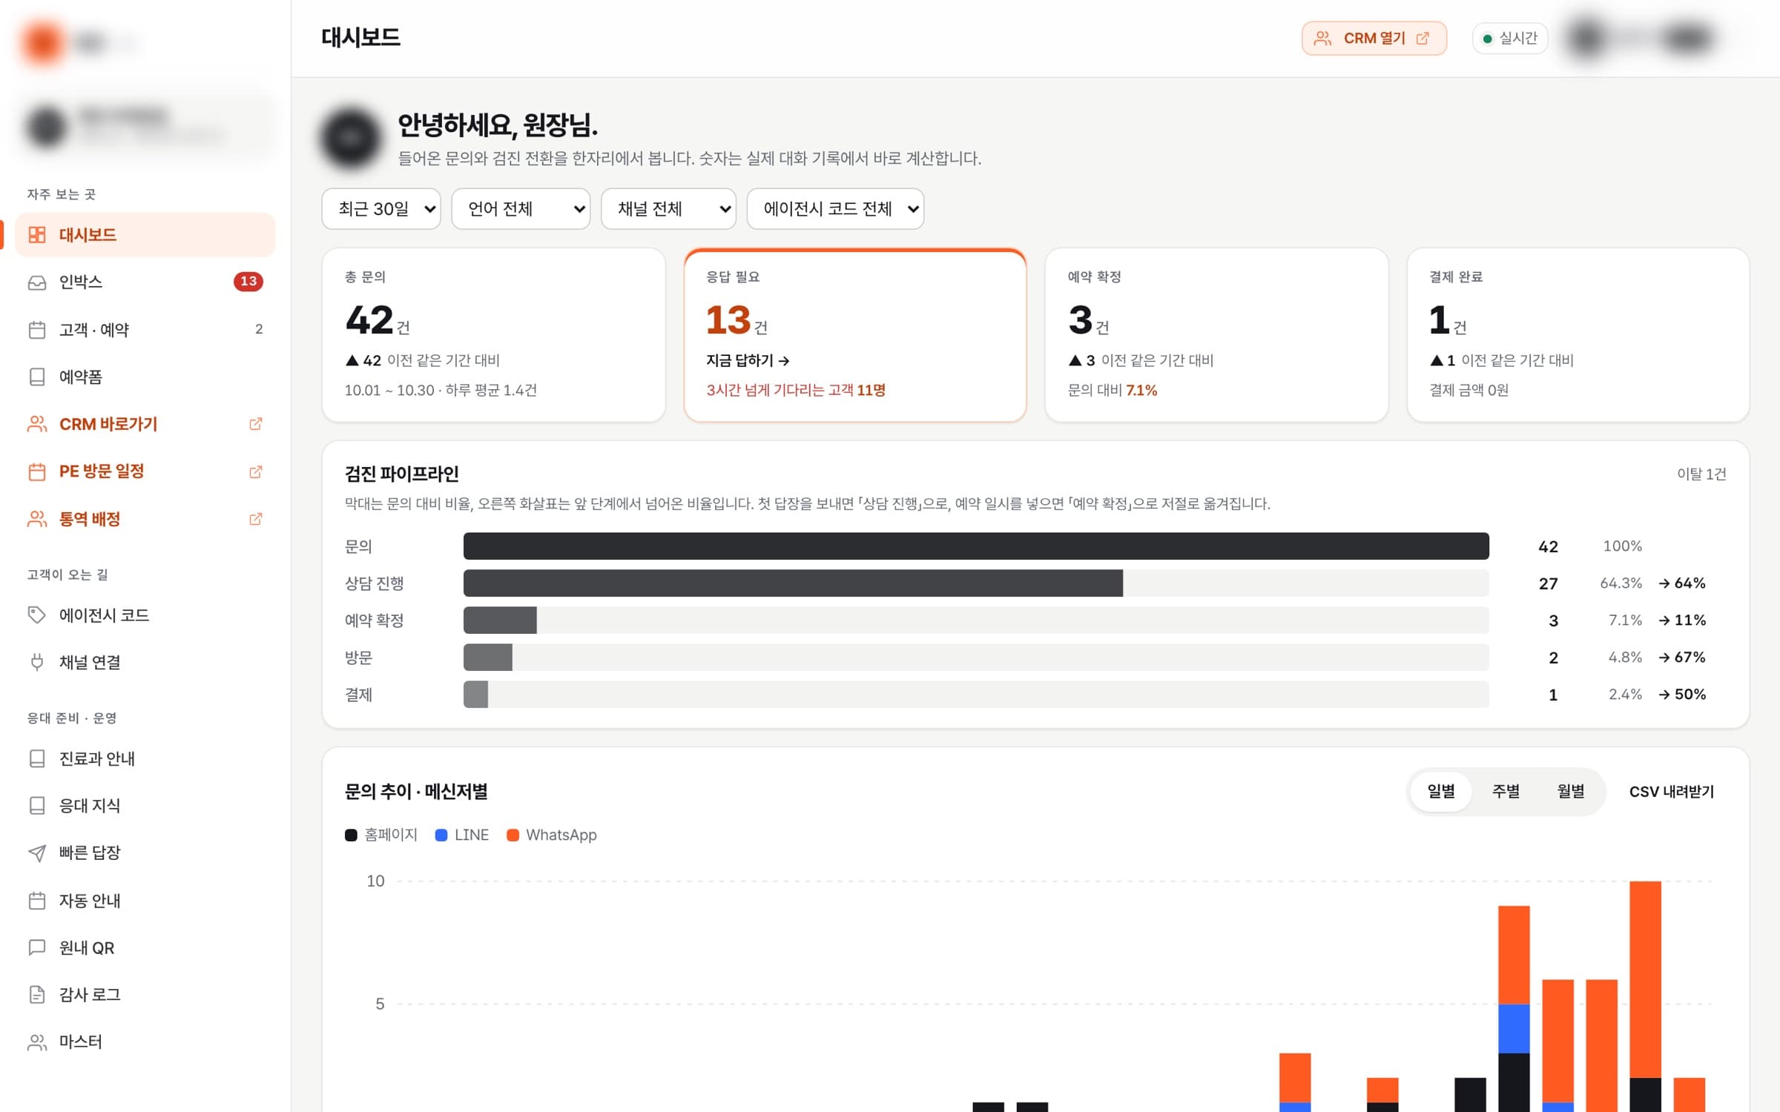This screenshot has height=1112, width=1780.
Task: Click the 예약폼 book icon
Action: click(36, 377)
